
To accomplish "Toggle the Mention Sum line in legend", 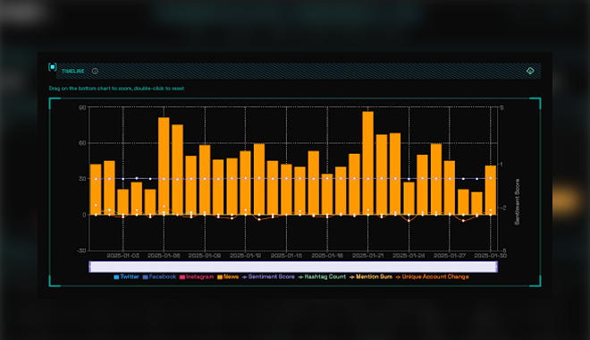I will [x=371, y=276].
